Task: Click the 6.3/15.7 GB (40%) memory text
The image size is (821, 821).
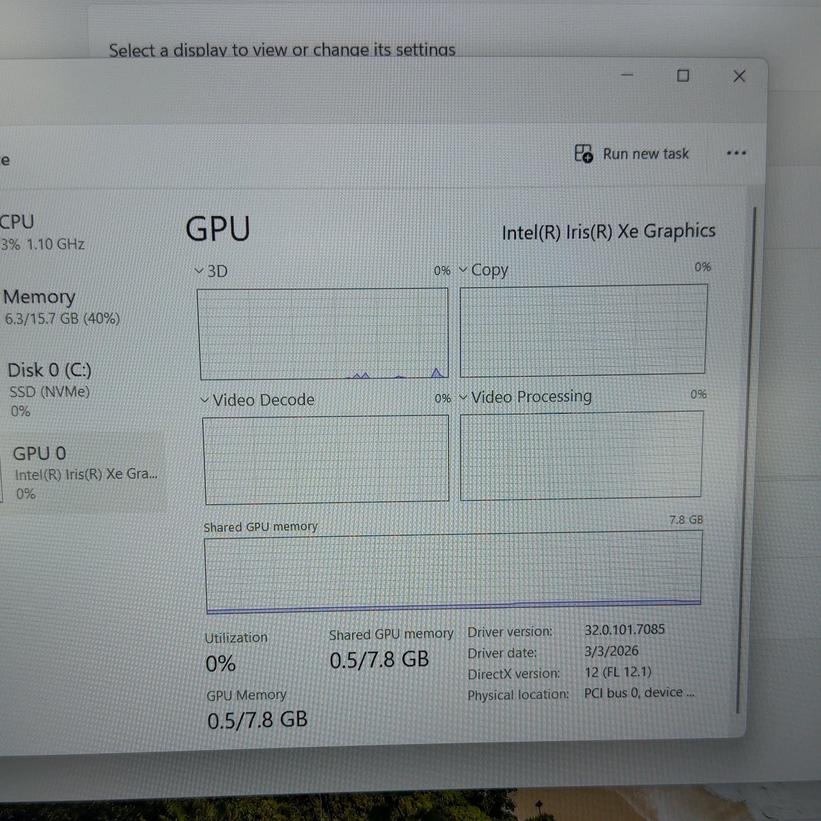Action: pos(62,319)
